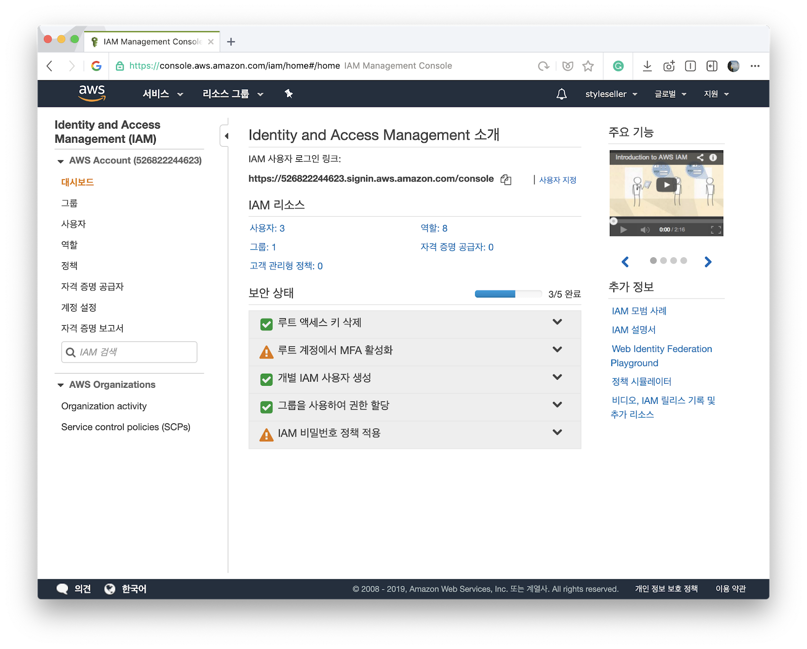The height and width of the screenshot is (649, 807).
Task: Click the AWS logo
Action: click(x=92, y=93)
